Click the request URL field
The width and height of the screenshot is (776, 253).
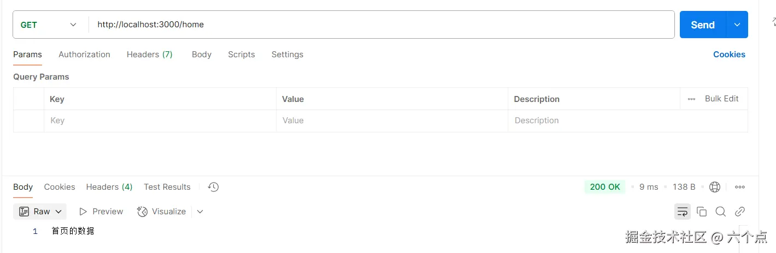[x=383, y=25]
